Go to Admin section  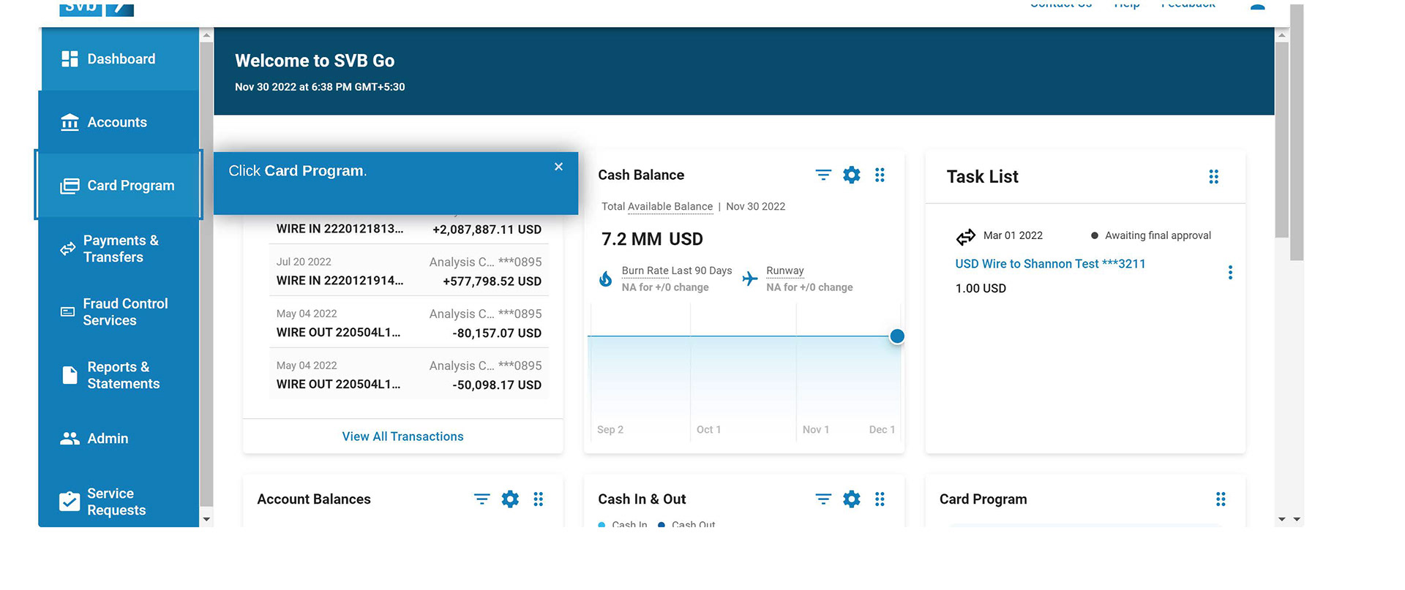point(119,438)
